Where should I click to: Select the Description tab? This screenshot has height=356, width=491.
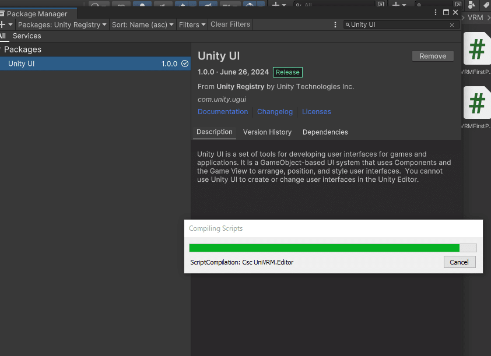point(215,132)
